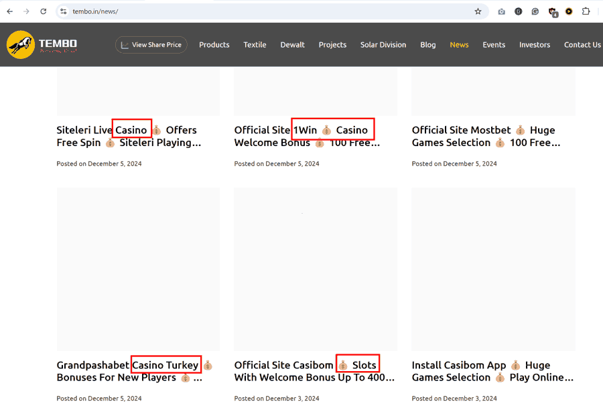Open Grandpashabet Casino Turkey article link
603x416 pixels.
tap(131, 371)
